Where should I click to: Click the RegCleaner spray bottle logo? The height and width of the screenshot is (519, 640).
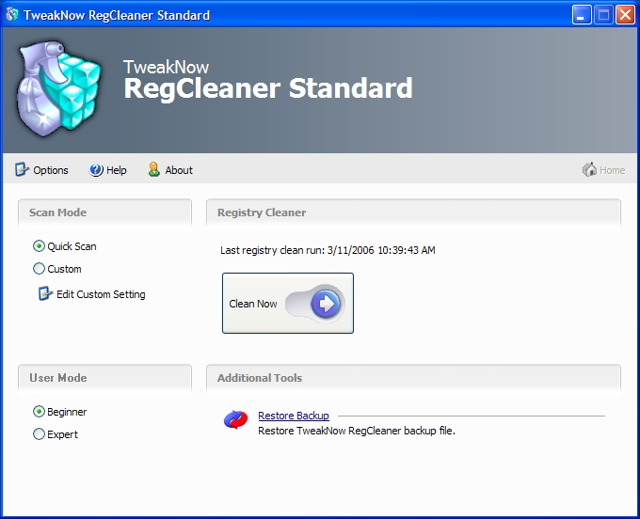58,88
